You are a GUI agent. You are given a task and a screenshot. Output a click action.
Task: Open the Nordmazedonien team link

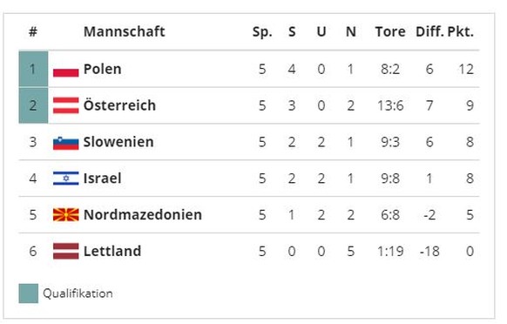[x=143, y=215]
